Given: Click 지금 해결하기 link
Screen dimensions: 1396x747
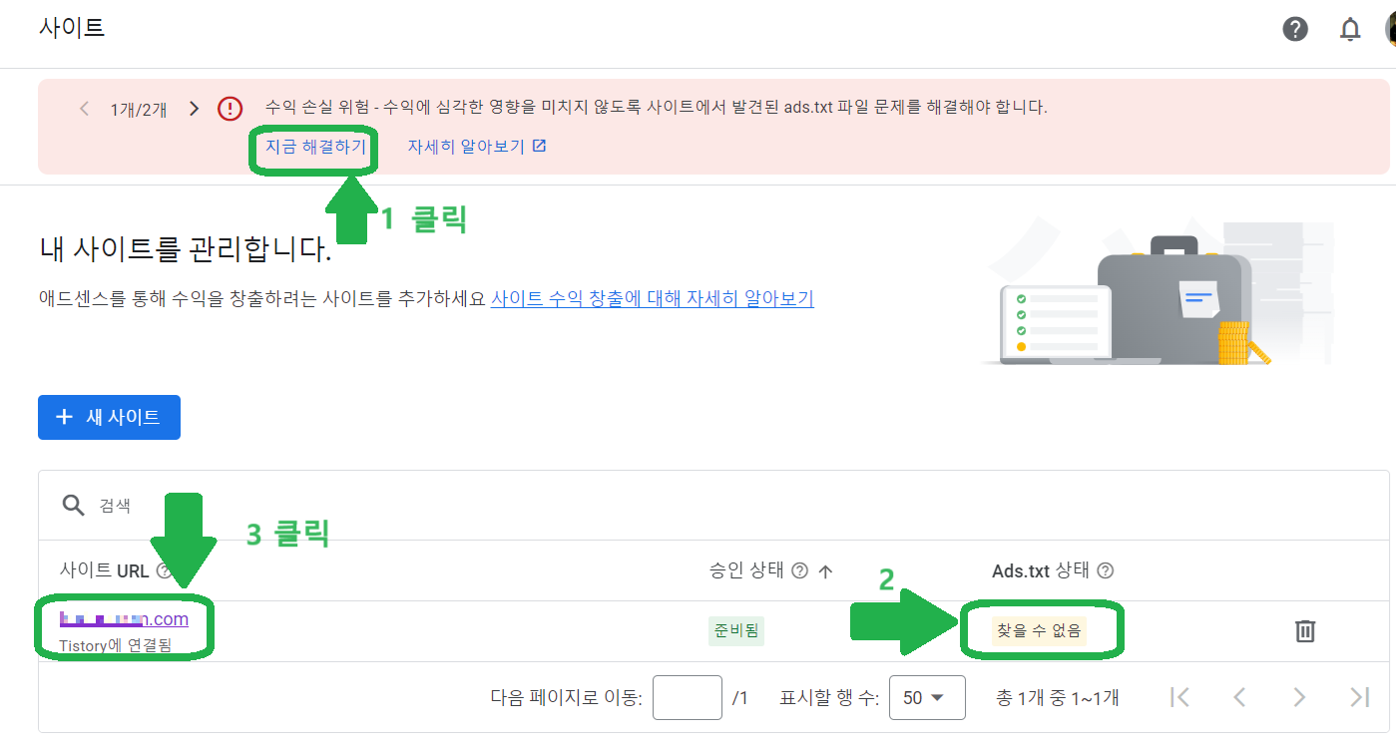Looking at the screenshot, I should pos(315,147).
